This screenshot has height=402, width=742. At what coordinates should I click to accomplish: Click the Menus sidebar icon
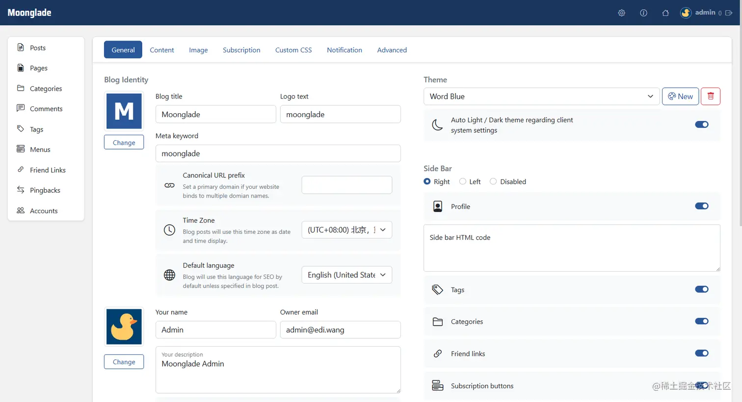pos(21,149)
